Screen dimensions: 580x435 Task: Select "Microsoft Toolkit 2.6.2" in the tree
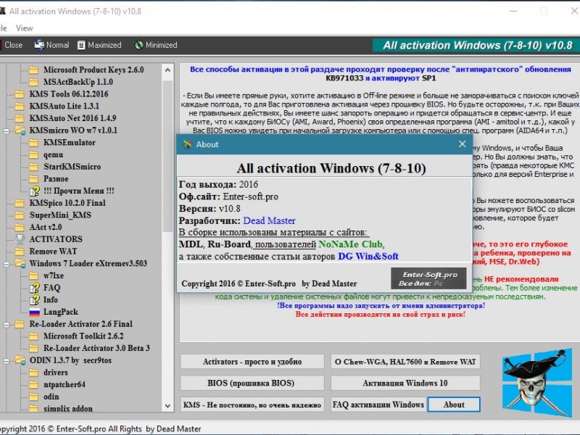pos(83,336)
